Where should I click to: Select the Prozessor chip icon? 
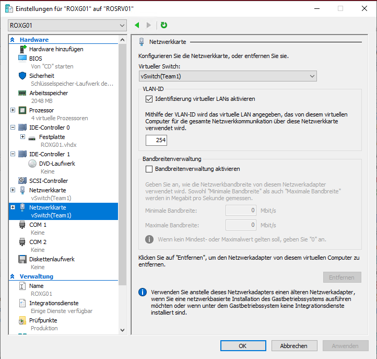(22, 110)
